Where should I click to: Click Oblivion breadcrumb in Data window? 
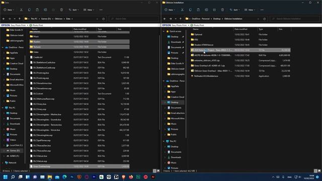coord(58,19)
